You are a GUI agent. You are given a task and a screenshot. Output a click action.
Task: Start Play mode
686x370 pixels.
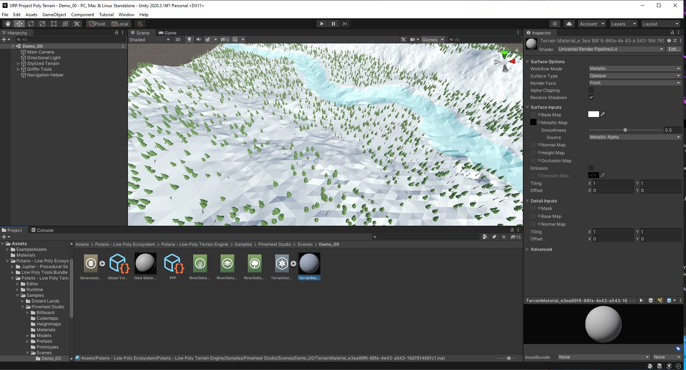(x=322, y=24)
